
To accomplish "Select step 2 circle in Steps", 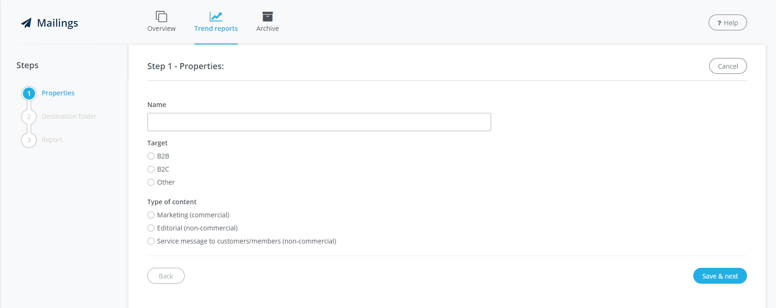I will (29, 117).
